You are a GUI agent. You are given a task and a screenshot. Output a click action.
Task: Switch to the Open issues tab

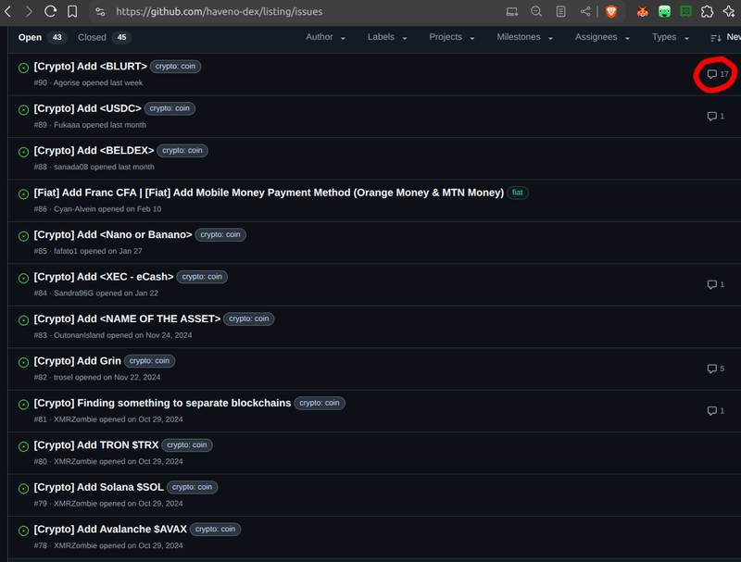pyautogui.click(x=42, y=37)
